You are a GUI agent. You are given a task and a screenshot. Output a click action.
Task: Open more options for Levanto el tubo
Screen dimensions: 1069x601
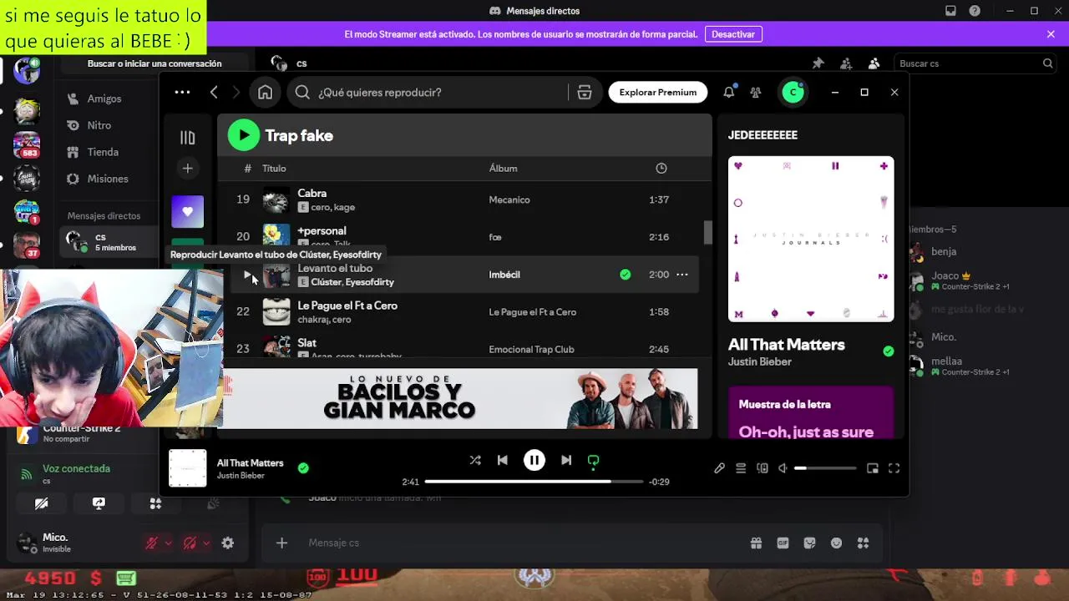[681, 275]
